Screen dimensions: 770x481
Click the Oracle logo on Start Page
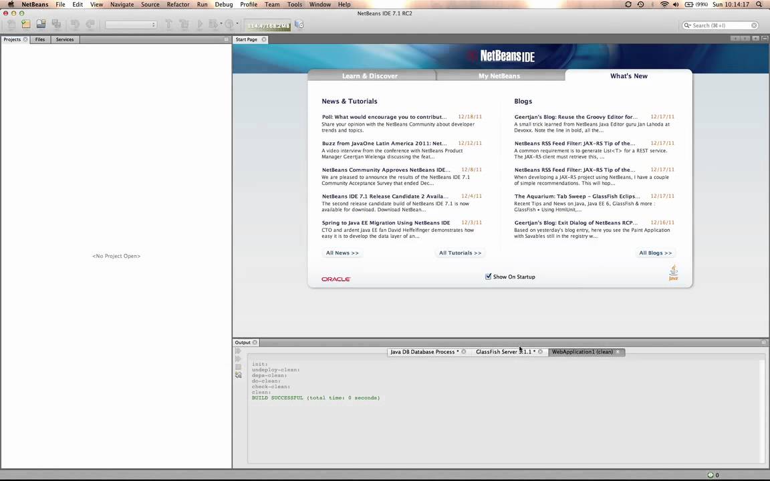click(336, 279)
